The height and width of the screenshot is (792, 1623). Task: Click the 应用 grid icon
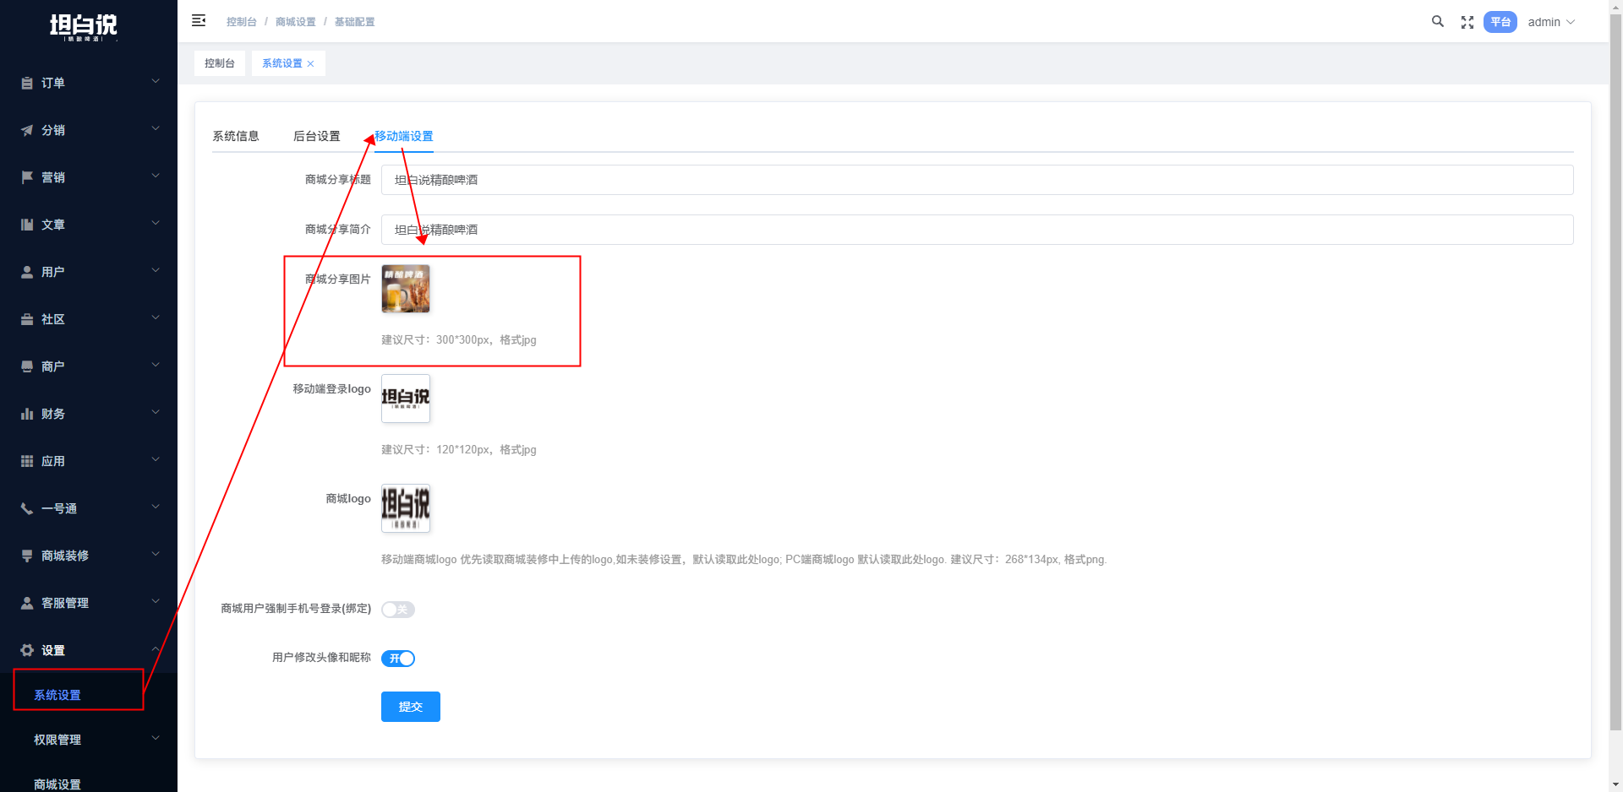click(27, 461)
